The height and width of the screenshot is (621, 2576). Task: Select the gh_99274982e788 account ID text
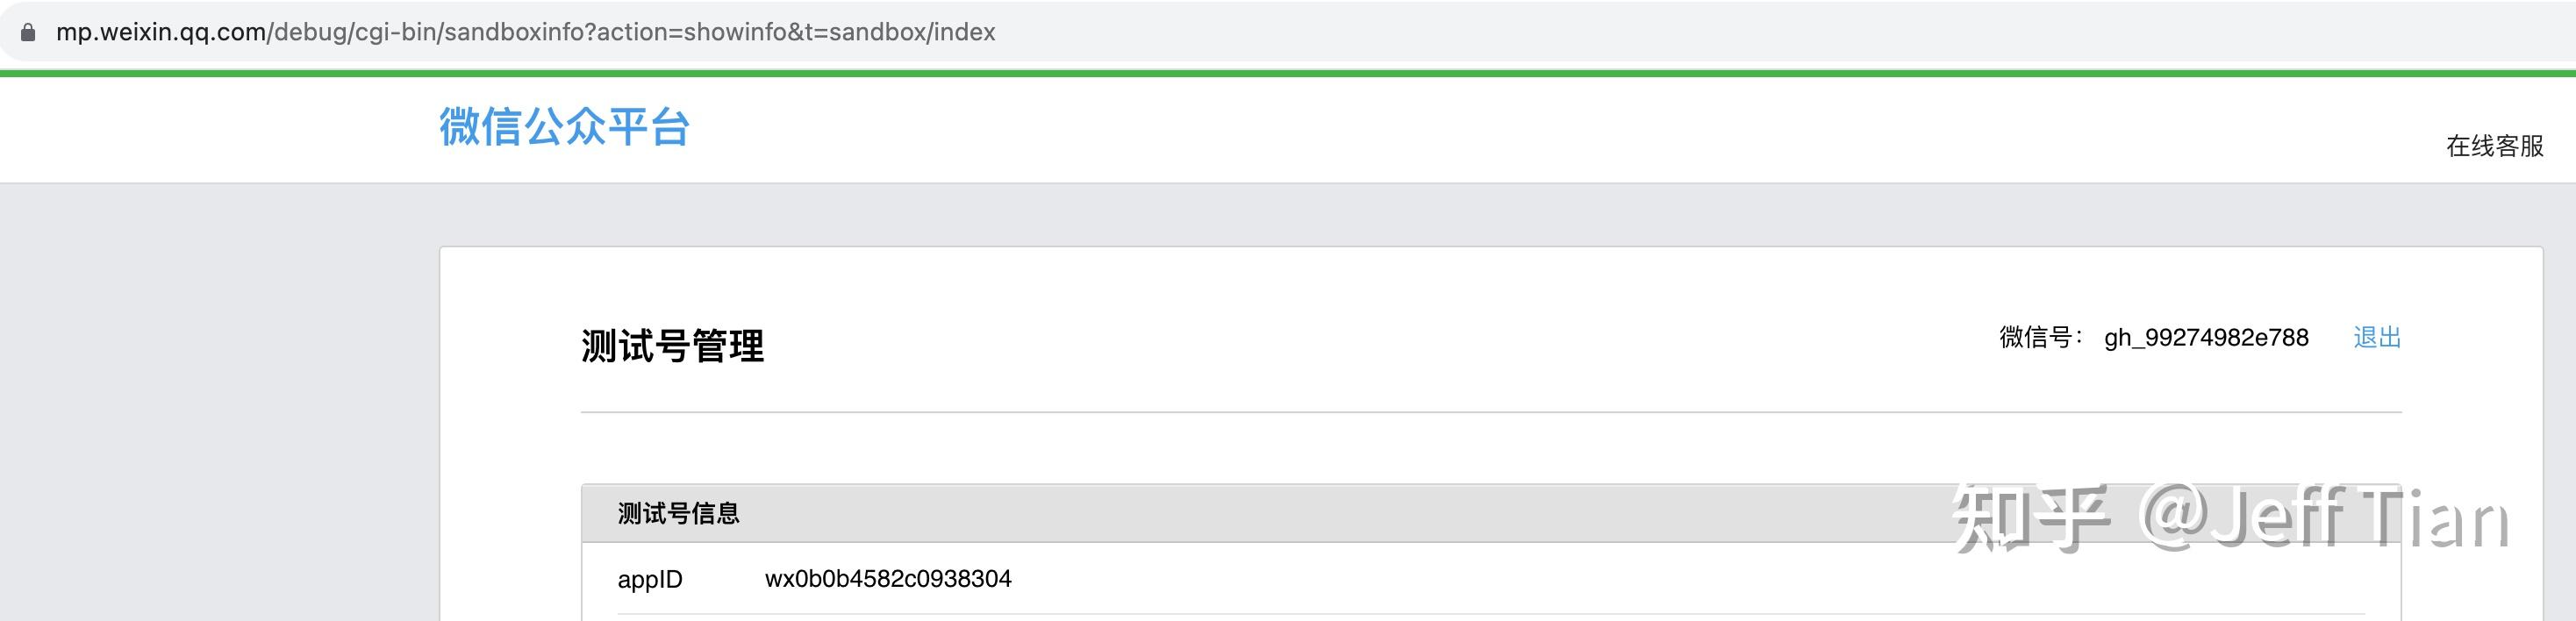tap(2206, 337)
